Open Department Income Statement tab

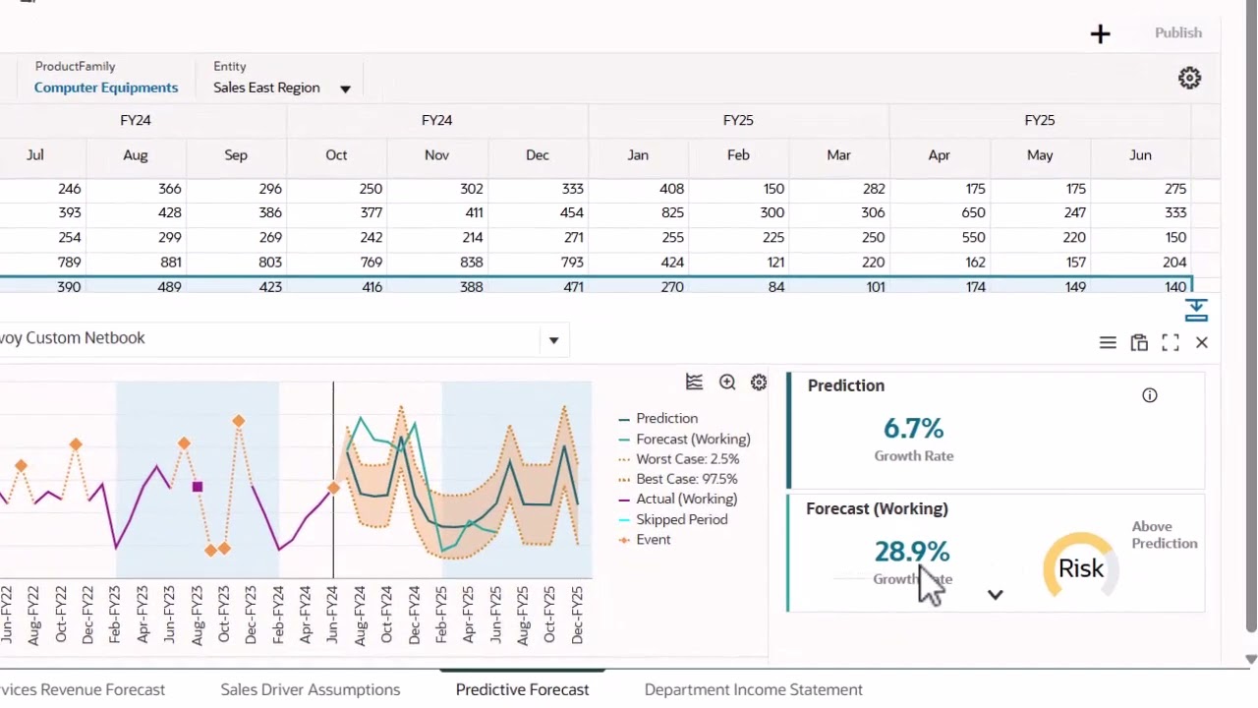coord(754,689)
